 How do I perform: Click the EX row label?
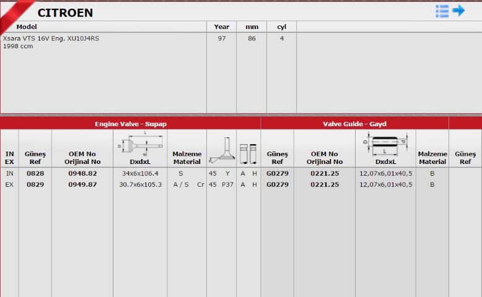click(9, 184)
